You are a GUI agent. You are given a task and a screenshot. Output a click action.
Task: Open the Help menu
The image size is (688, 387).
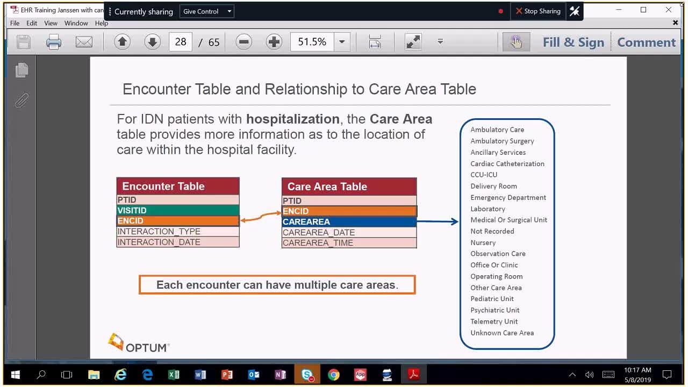tap(102, 23)
